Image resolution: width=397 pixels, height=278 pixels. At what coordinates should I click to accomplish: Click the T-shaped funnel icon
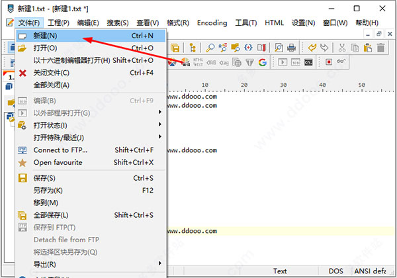(x=249, y=62)
